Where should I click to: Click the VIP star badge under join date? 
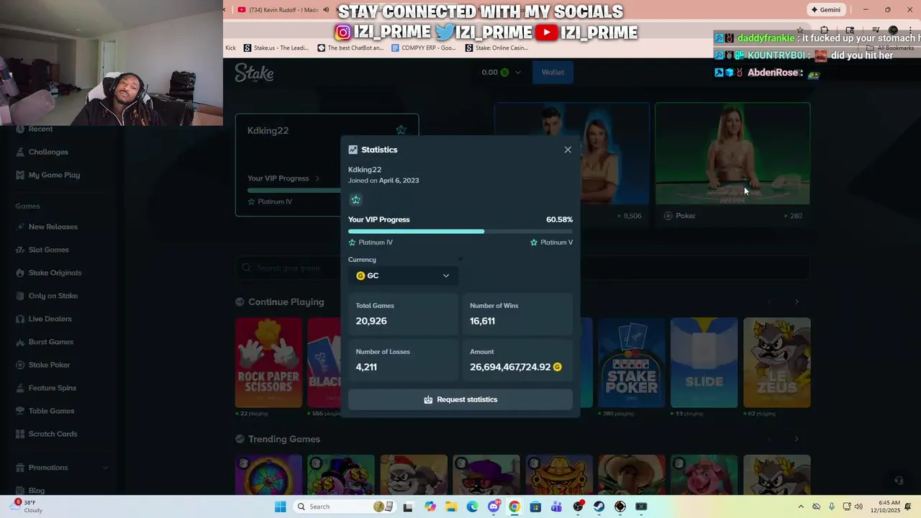[355, 200]
